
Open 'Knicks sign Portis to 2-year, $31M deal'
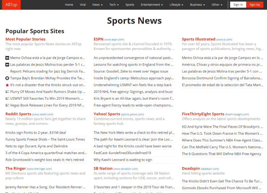point(36,133)
